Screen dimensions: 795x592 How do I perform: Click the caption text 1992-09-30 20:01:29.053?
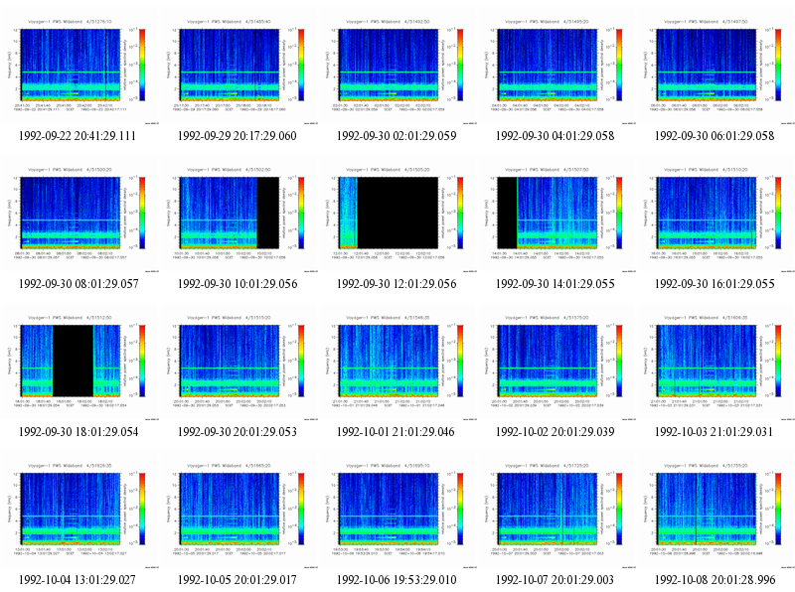pyautogui.click(x=237, y=432)
